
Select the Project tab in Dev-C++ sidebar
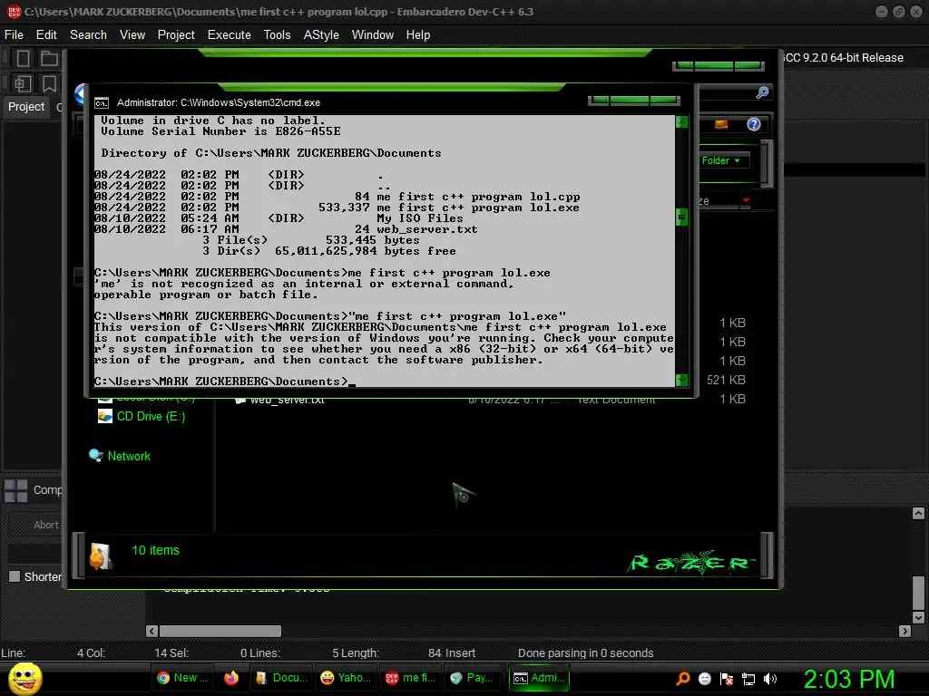[26, 107]
